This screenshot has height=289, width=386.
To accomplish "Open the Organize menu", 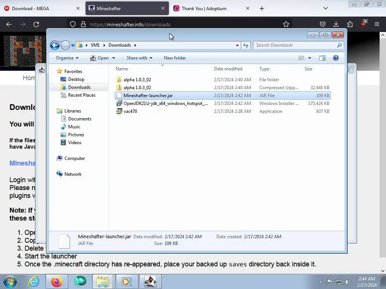I will (67, 58).
